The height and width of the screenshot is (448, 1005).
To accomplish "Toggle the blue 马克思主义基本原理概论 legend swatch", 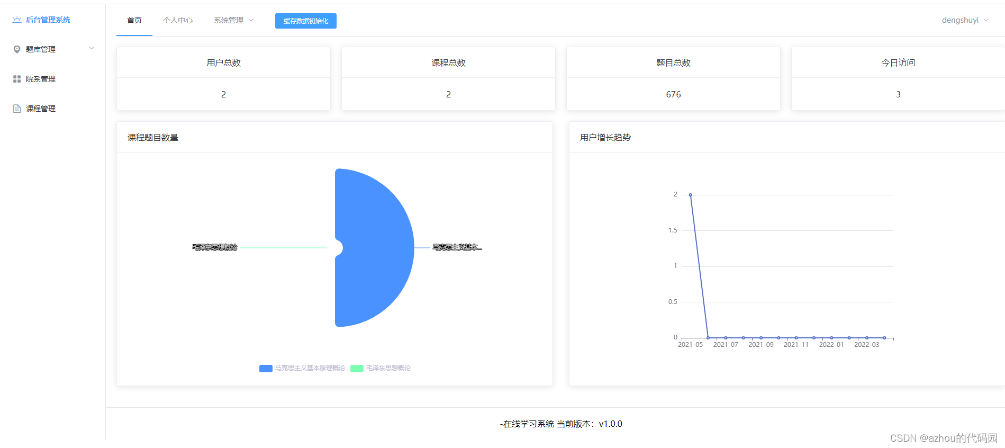I will pyautogui.click(x=266, y=368).
